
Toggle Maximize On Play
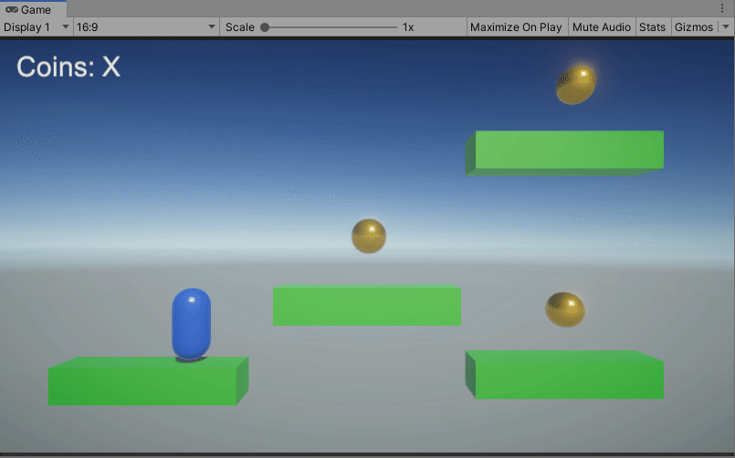[x=516, y=27]
